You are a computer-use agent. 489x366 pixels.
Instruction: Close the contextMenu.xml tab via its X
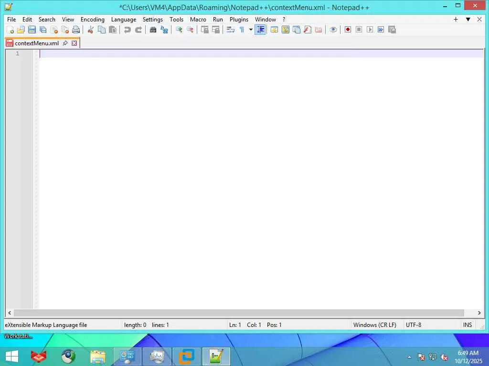74,43
